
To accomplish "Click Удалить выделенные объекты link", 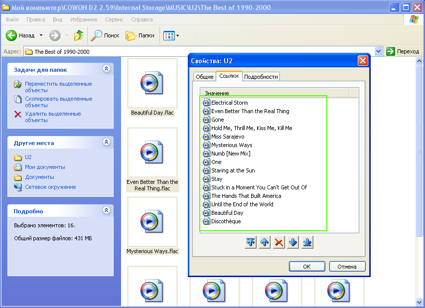I will (53, 117).
